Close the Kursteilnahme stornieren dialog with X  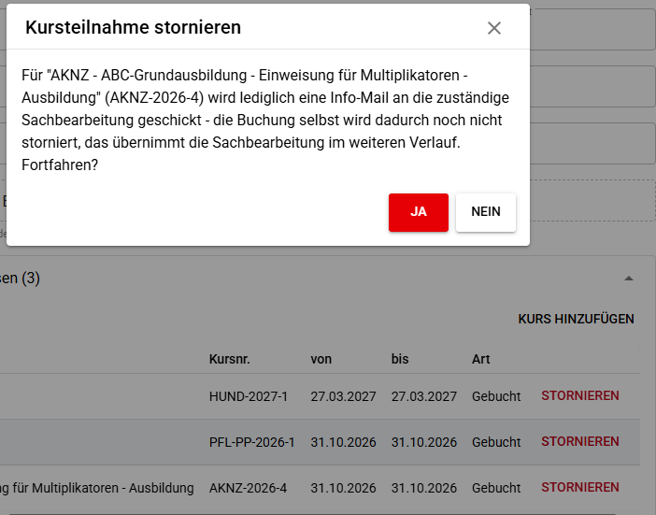tap(494, 28)
